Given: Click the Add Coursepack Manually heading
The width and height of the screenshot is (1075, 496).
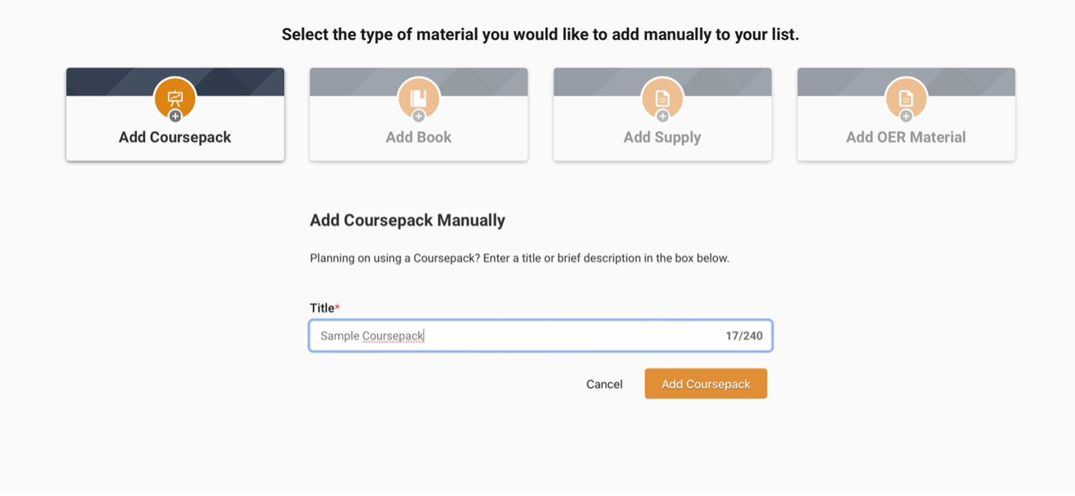Looking at the screenshot, I should 407,220.
